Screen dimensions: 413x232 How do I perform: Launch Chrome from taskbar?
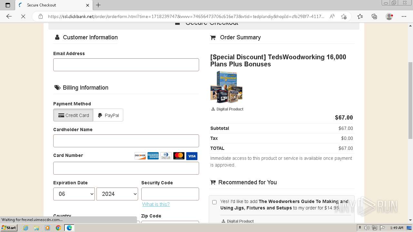(58, 228)
